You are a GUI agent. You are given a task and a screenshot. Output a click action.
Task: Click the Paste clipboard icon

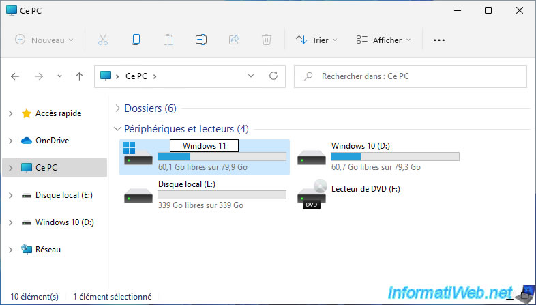168,40
